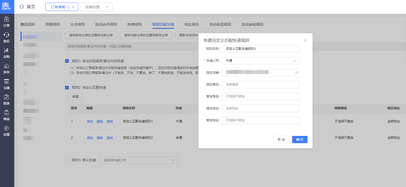Click 删除 for 自定义匹配快递规则1

click(100, 121)
